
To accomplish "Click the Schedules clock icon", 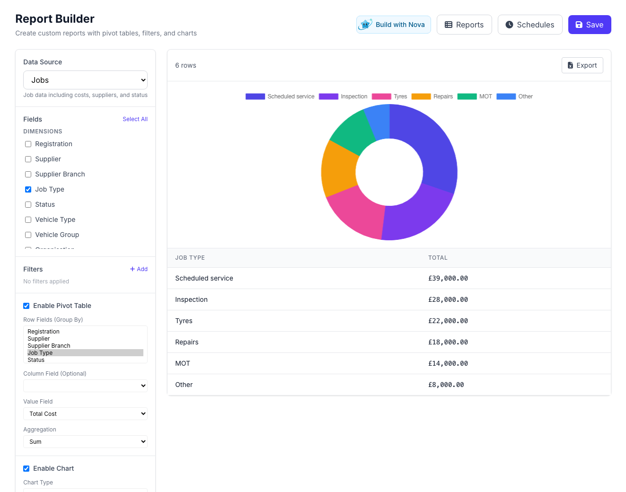I will tap(509, 25).
